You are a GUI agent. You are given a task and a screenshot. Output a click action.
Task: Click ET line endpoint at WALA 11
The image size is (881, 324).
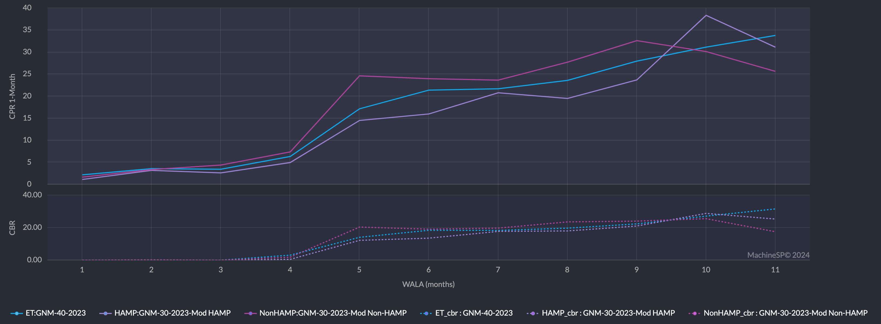(x=775, y=35)
